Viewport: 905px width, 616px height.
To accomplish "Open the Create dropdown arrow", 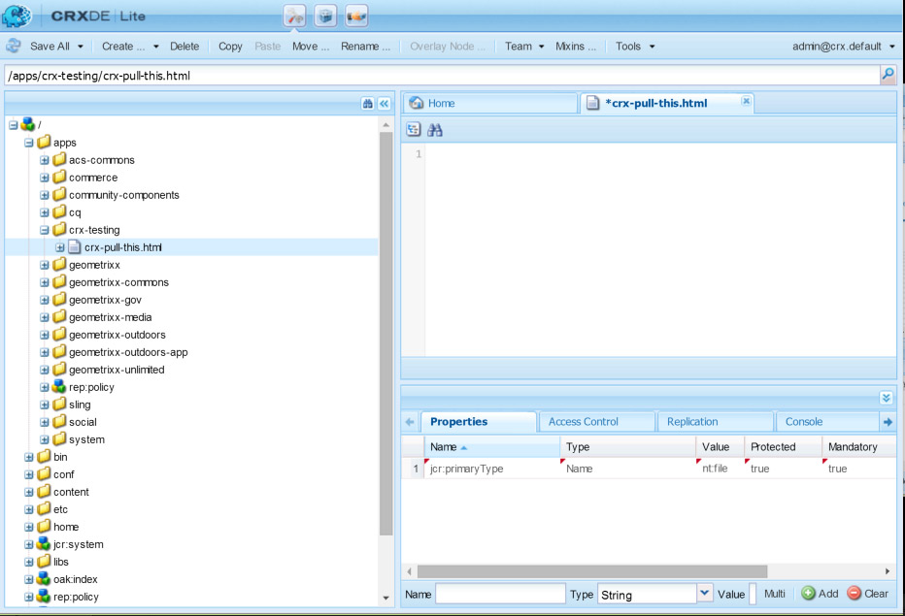I will [x=155, y=47].
